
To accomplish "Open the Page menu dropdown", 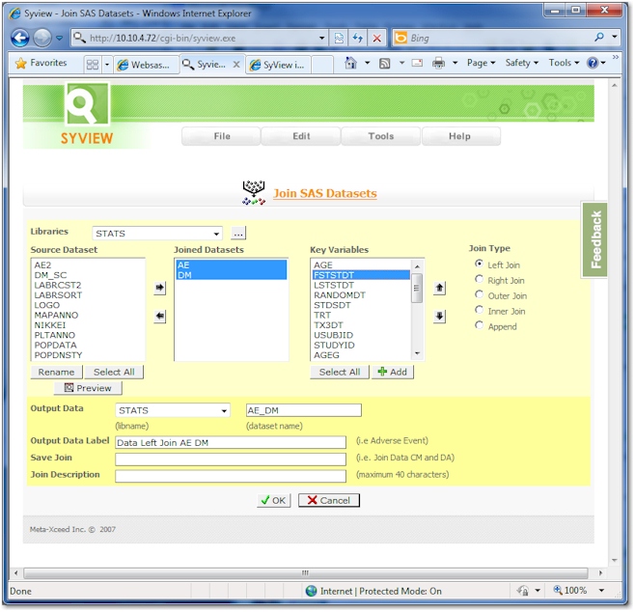I will coord(482,63).
